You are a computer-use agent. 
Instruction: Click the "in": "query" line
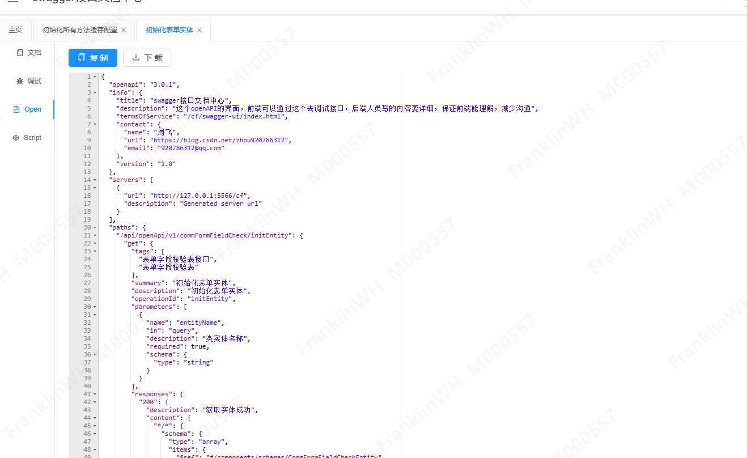coord(172,330)
